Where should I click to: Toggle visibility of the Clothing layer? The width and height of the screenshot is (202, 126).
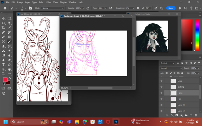coord(162,87)
